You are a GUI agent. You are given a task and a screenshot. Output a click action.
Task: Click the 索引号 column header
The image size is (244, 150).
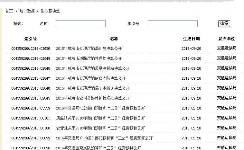pos(31,39)
